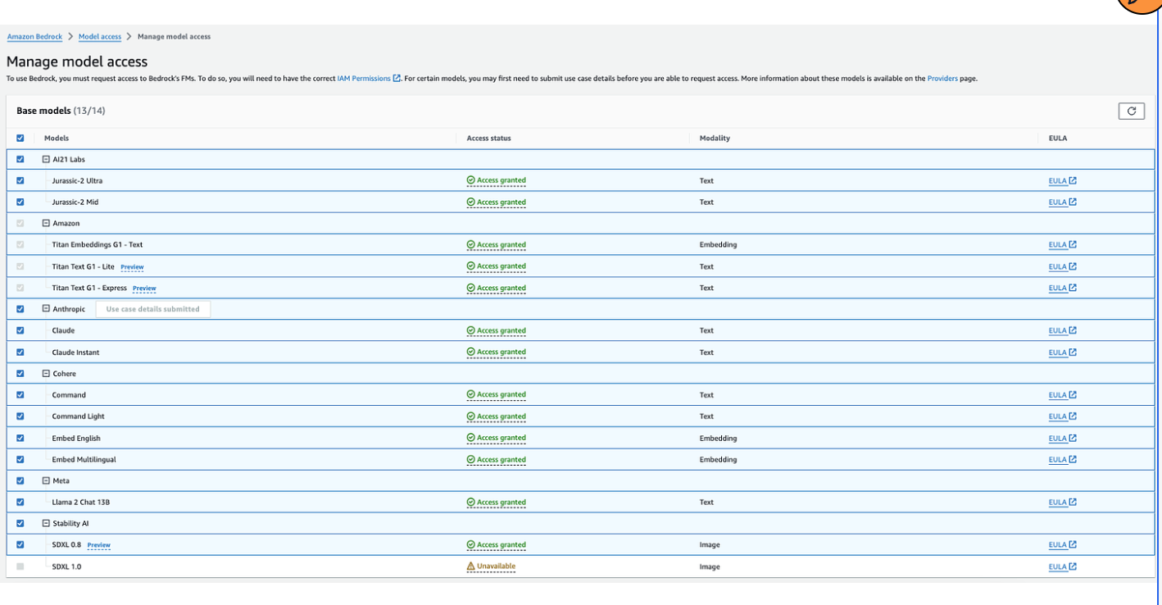
Task: Open EULA link for SDXL 0.8
Action: (1062, 544)
